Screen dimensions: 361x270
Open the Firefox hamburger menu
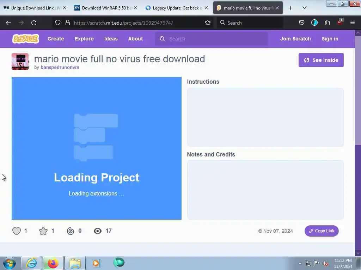(353, 22)
